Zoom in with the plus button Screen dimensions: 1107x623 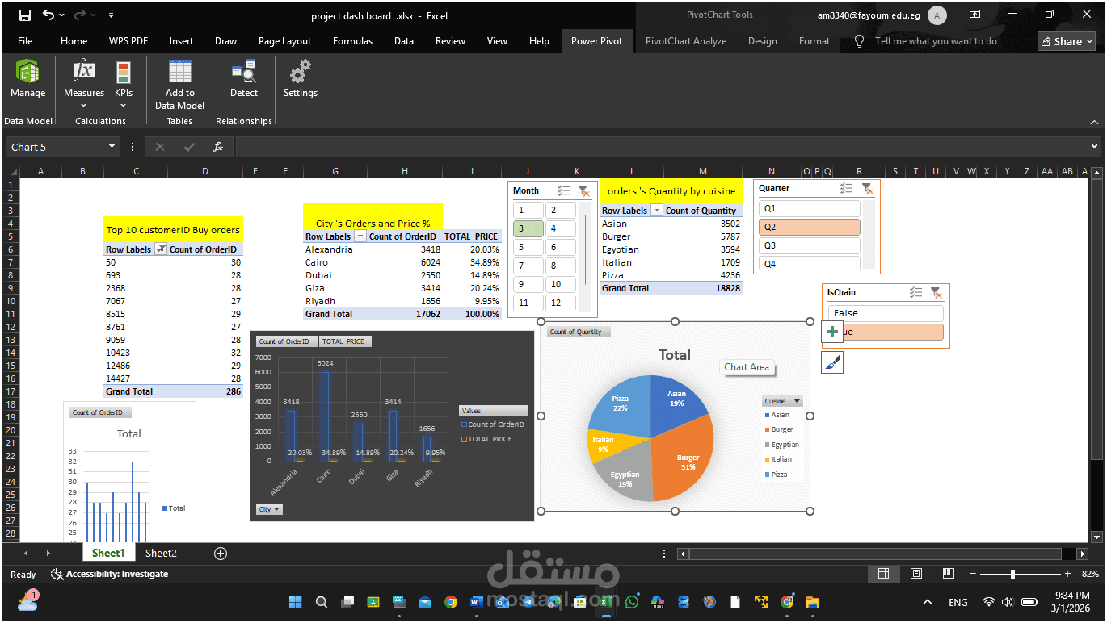click(x=1067, y=574)
